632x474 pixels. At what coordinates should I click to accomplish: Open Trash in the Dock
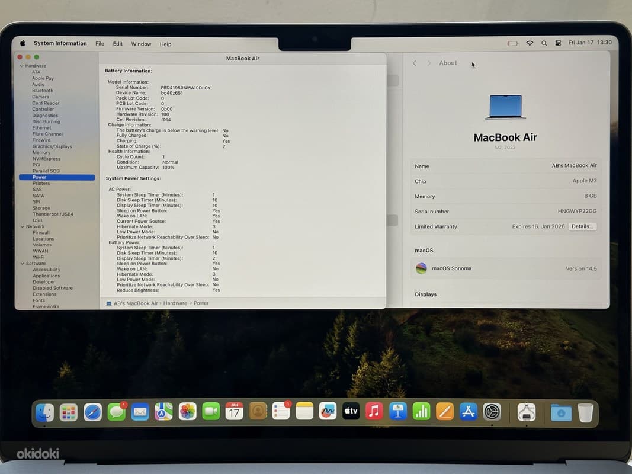pos(585,413)
